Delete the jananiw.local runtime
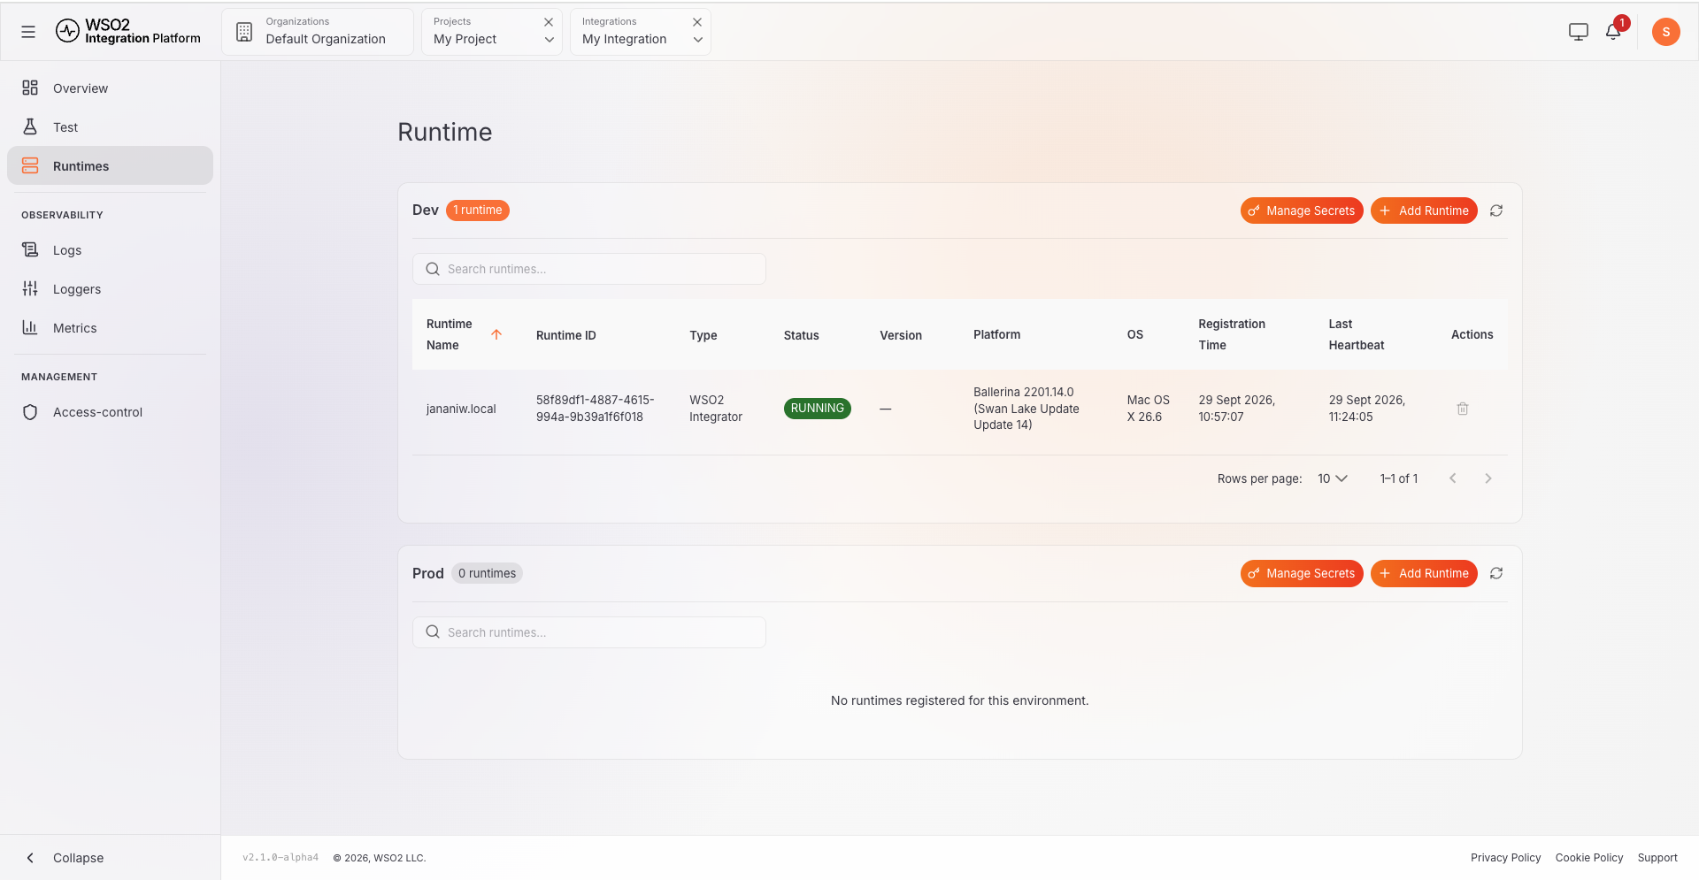The height and width of the screenshot is (880, 1699). point(1463,409)
